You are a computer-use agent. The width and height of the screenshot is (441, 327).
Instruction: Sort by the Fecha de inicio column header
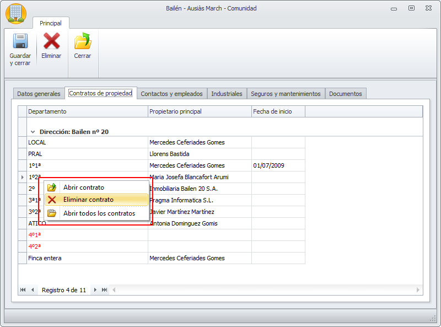coord(278,111)
